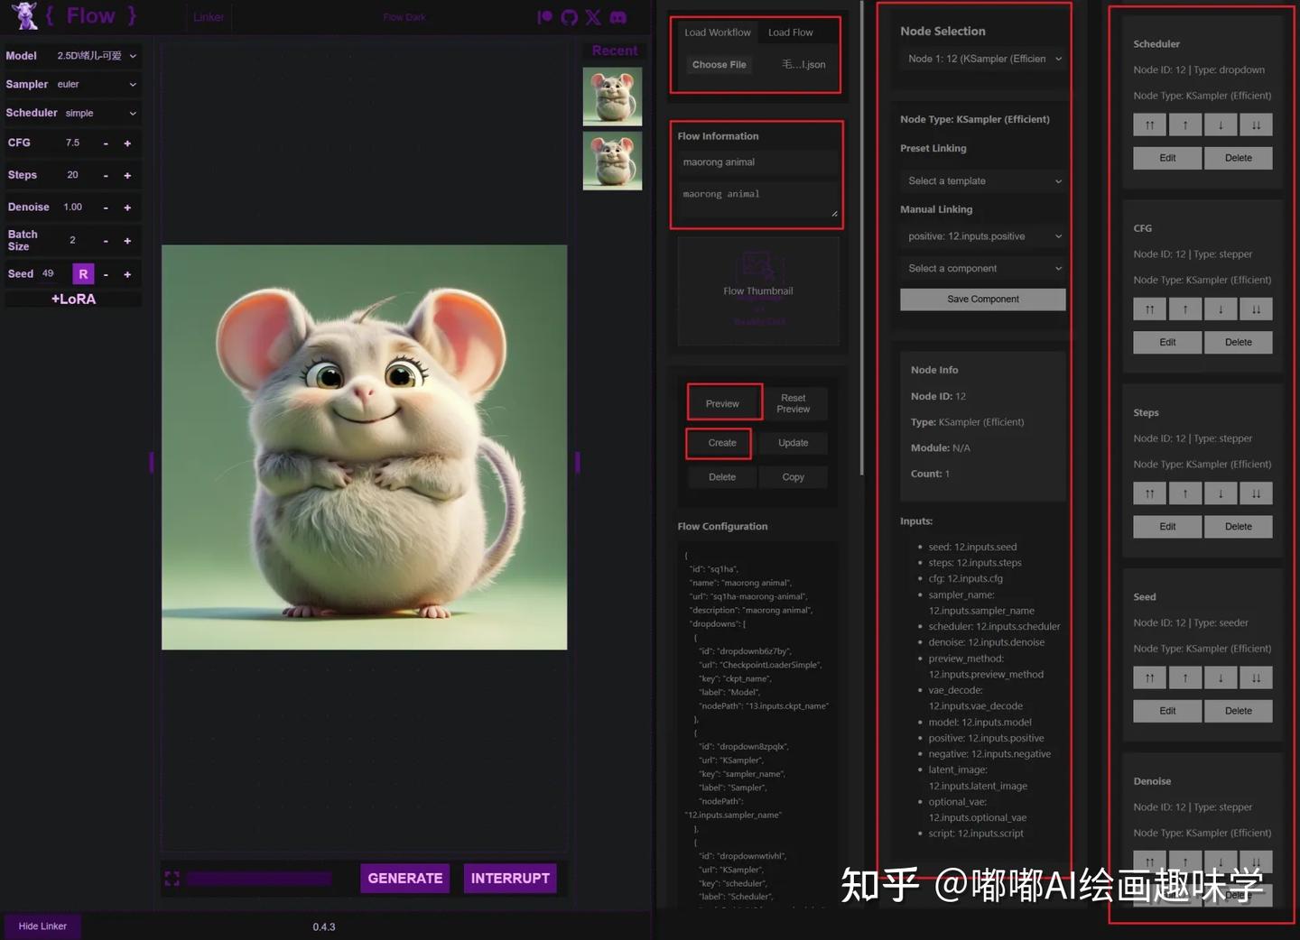Click the fullscreen expand icon
The width and height of the screenshot is (1300, 940).
pos(172,879)
